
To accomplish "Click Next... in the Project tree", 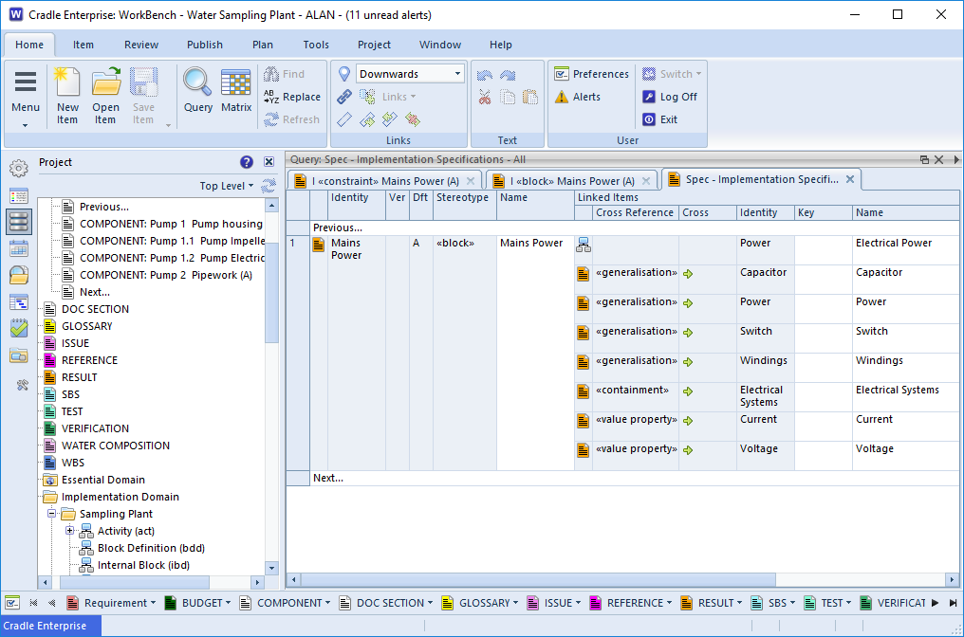I will (x=95, y=292).
